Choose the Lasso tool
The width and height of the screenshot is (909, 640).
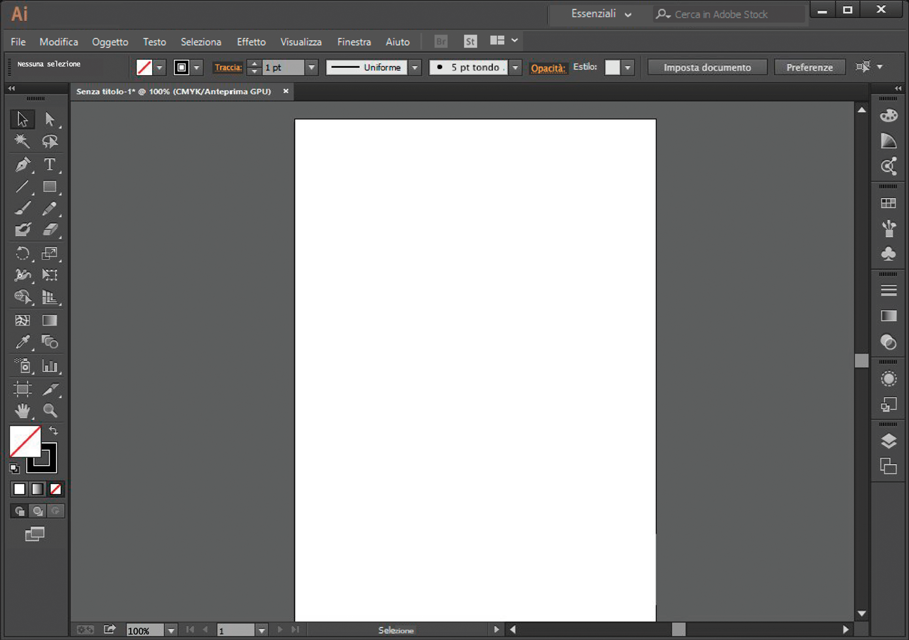(50, 141)
